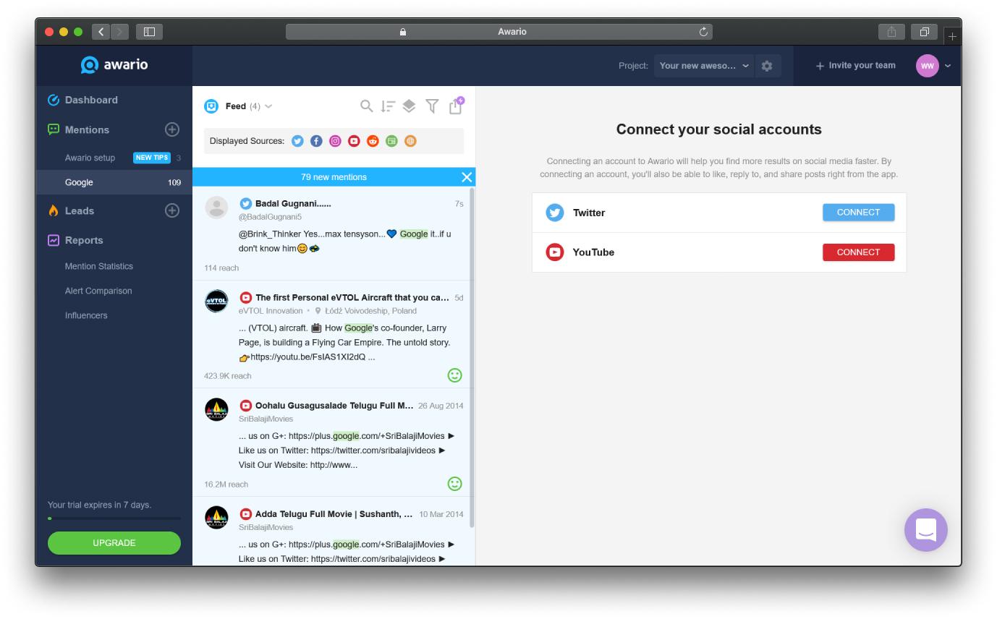Click Badal Gugnani's profile avatar
The width and height of the screenshot is (997, 619).
[216, 208]
